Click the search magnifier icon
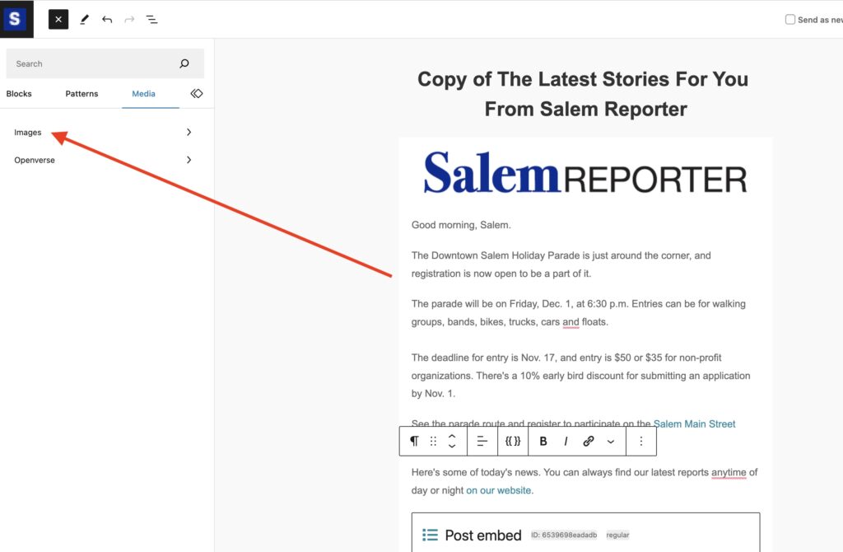The height and width of the screenshot is (552, 843). click(184, 63)
